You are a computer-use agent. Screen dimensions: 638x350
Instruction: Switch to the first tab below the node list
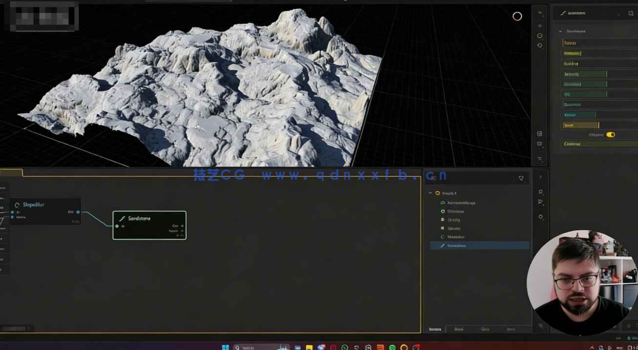click(434, 329)
